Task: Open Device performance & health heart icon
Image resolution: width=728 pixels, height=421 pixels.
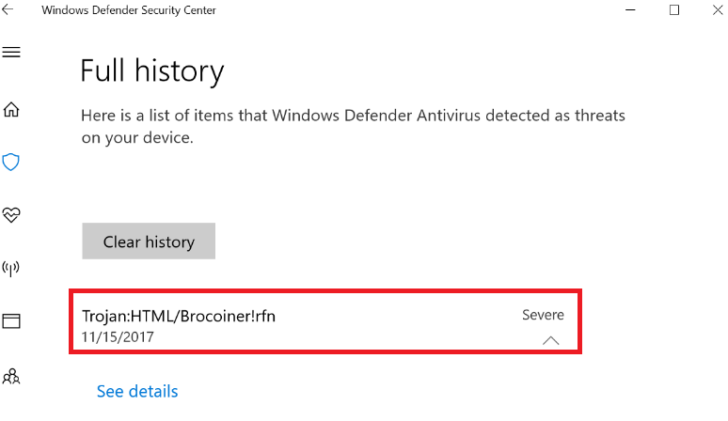Action: click(x=11, y=215)
